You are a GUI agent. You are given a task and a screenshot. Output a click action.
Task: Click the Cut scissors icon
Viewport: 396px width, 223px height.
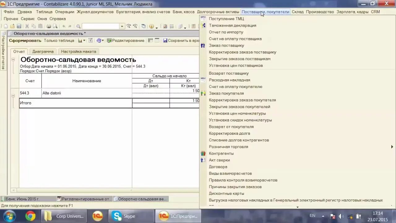(x=27, y=26)
